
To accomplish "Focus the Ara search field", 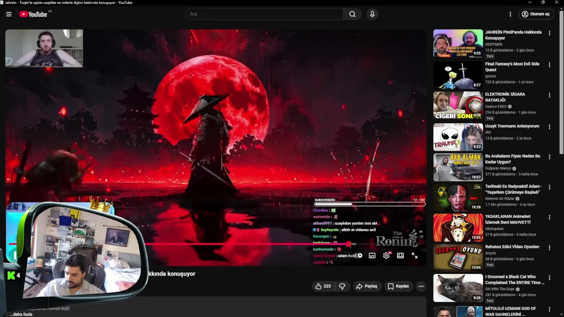I will (264, 14).
